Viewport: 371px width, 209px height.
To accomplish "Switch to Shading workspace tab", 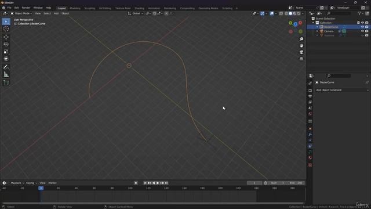I will 139,8.
